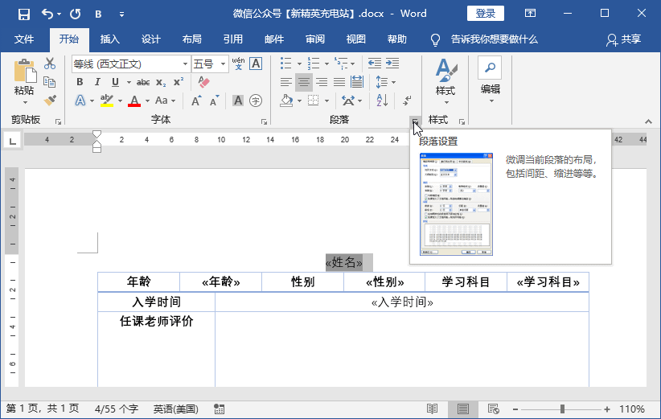This screenshot has width=661, height=419.
Task: Click the Increase Indent icon
Action: click(392, 64)
